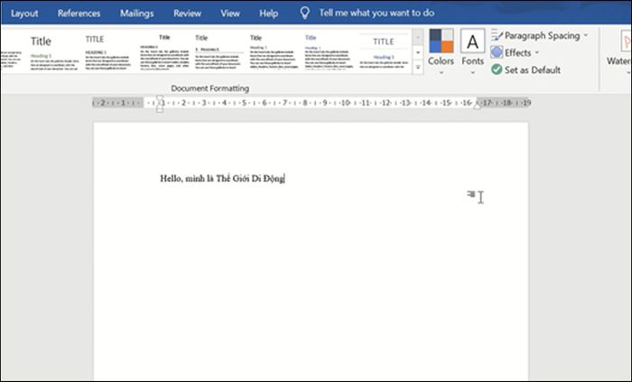
Task: Open the Fonts theme icon
Action: tap(472, 41)
